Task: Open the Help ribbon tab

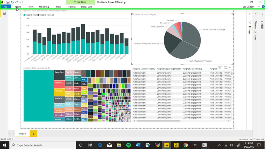Action: [58, 7]
